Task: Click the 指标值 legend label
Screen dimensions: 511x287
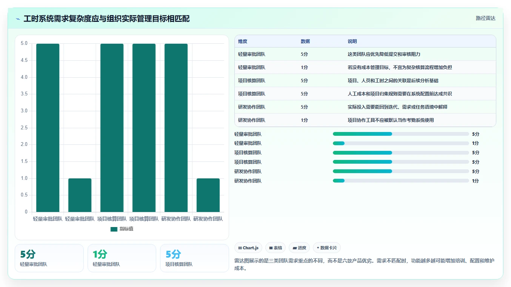Action: pos(126,229)
